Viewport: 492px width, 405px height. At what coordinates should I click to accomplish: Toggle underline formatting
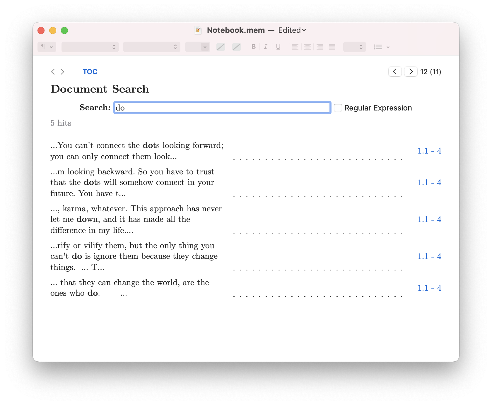pyautogui.click(x=278, y=47)
